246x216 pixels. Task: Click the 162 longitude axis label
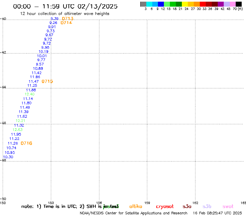pyautogui.click(x=195, y=203)
